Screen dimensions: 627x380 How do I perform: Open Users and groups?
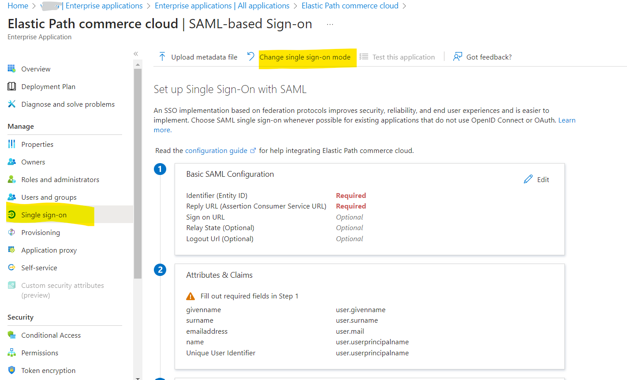49,197
